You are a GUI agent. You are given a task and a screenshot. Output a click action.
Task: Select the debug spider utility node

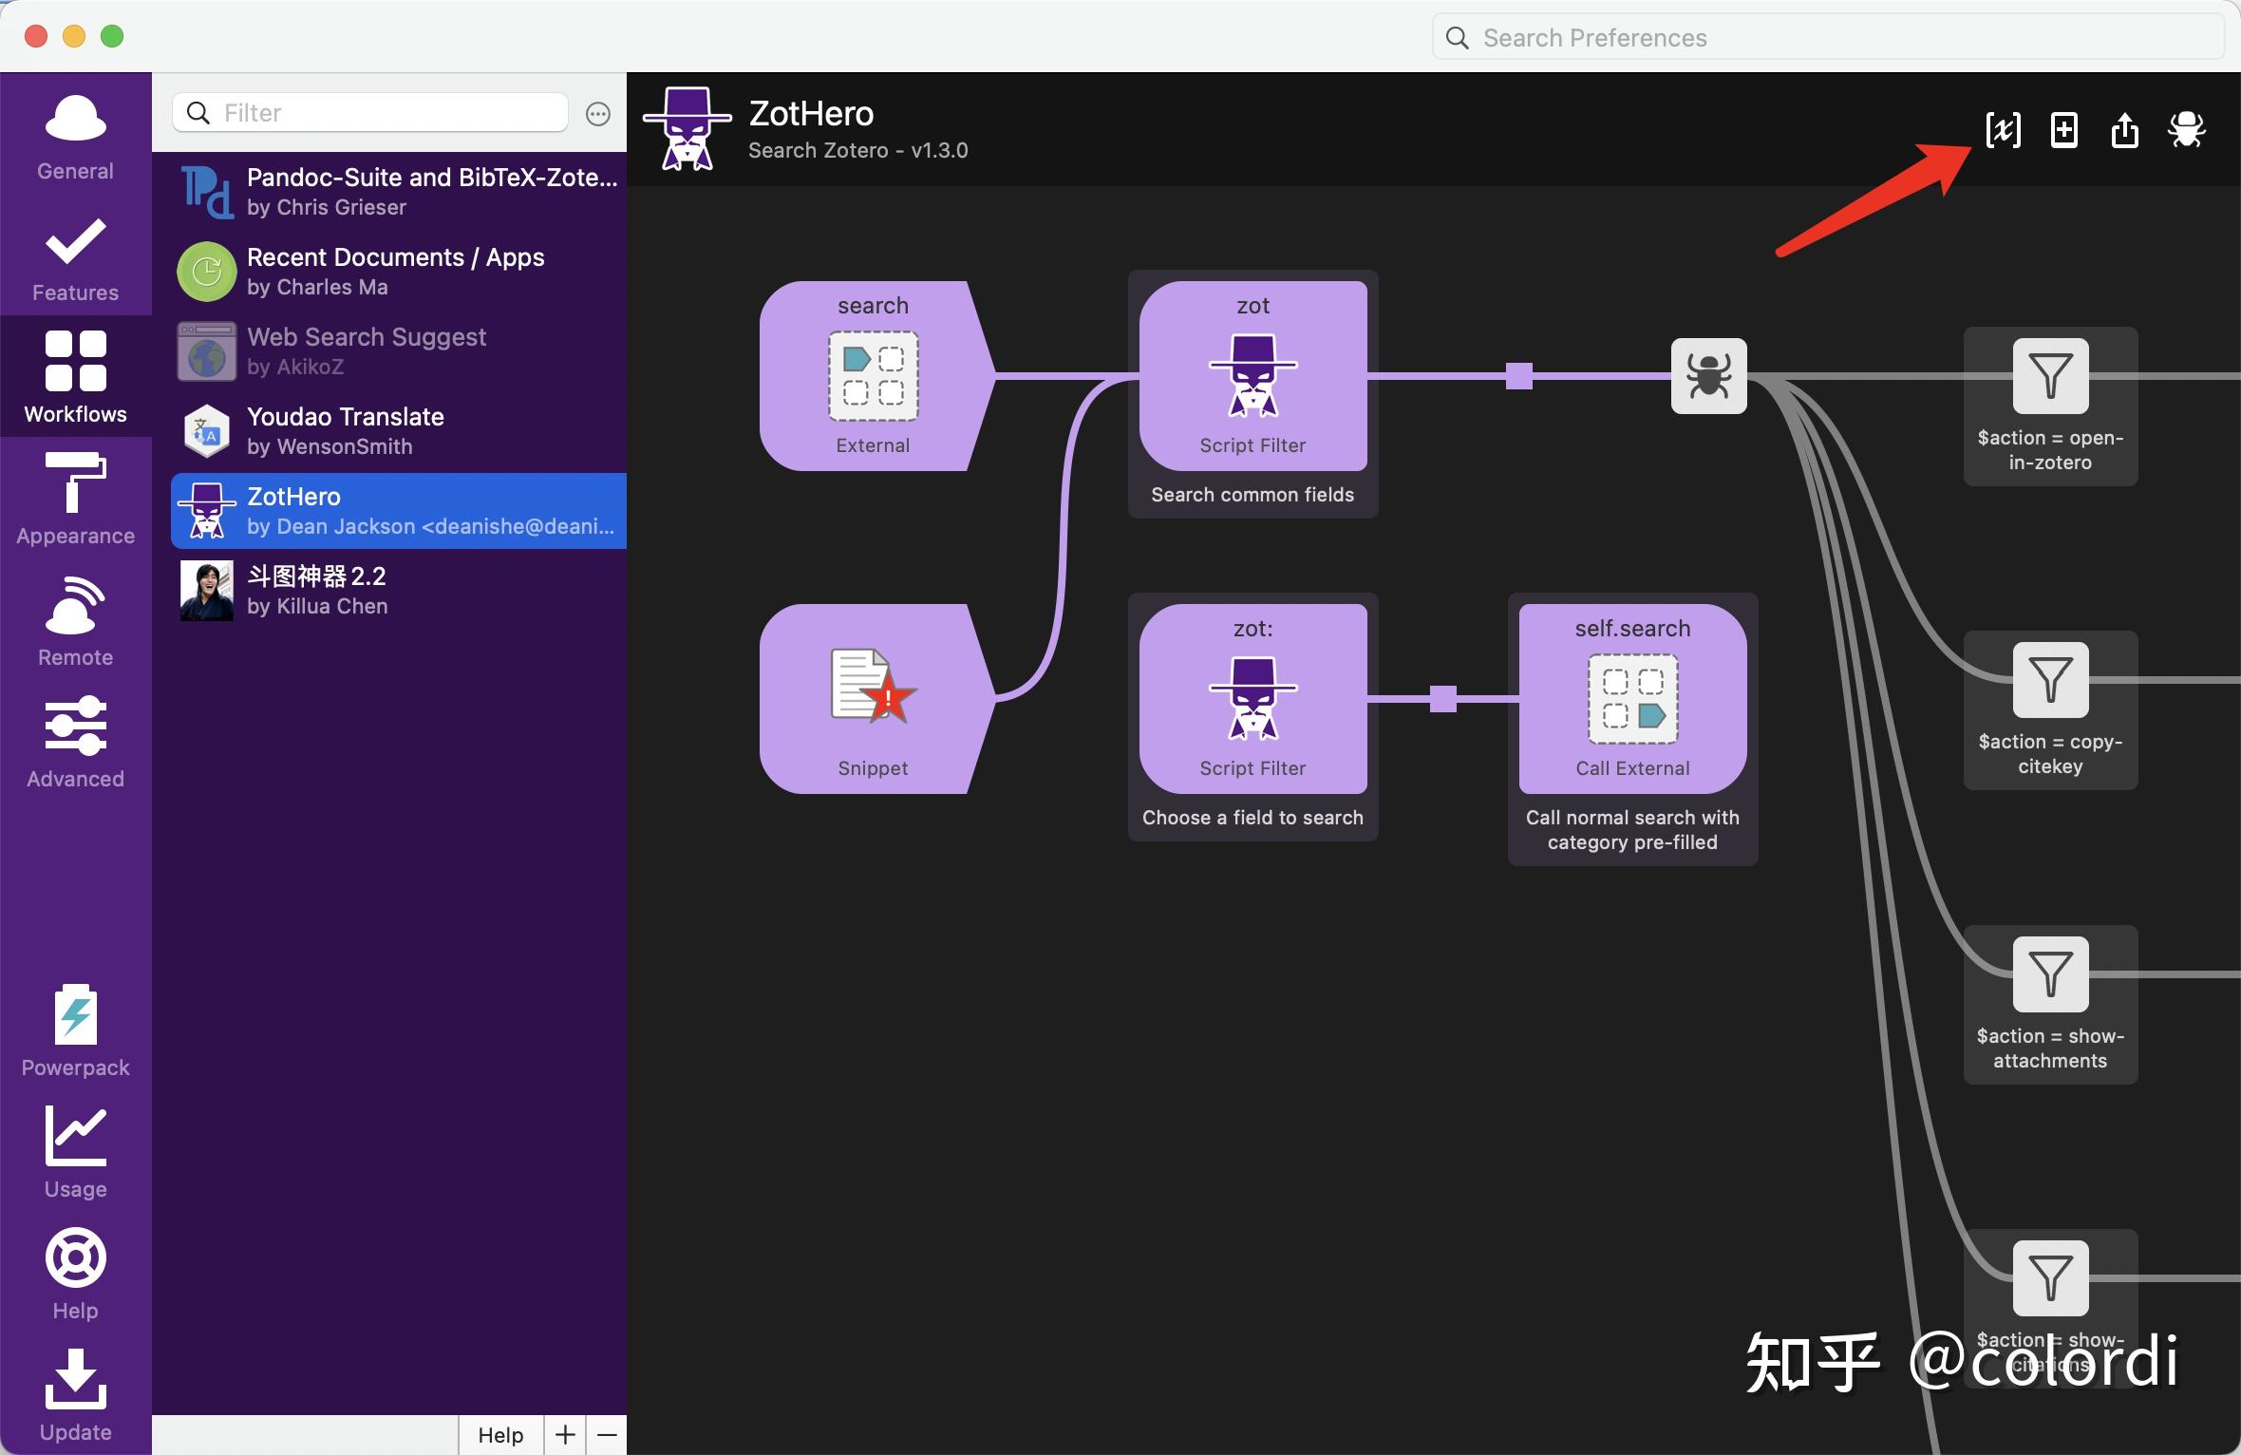1708,376
